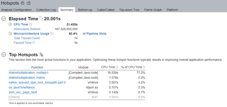This screenshot has width=227, height=107.
Task: Switch to the Bottom-up tab
Action: click(85, 10)
